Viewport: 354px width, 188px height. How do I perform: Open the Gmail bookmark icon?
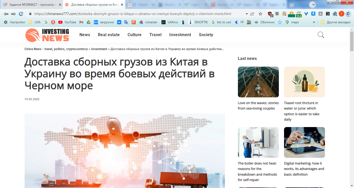click(81, 22)
